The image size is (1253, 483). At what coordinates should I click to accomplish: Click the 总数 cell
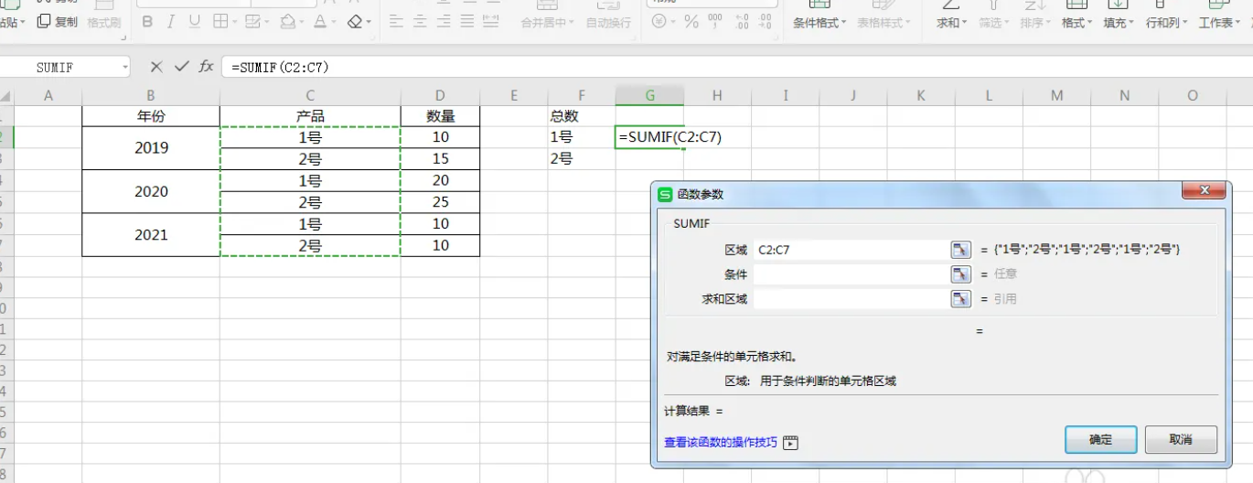pos(582,116)
